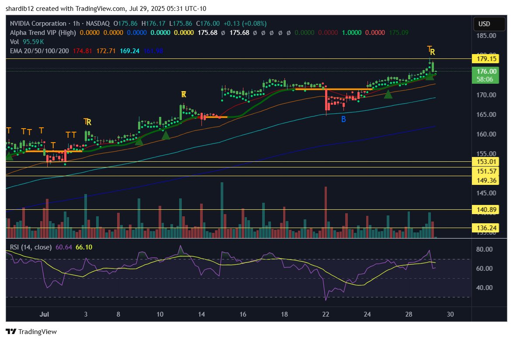The height and width of the screenshot is (341, 513).
Task: Click the 58:06 bar countdown label
Action: tap(486, 79)
